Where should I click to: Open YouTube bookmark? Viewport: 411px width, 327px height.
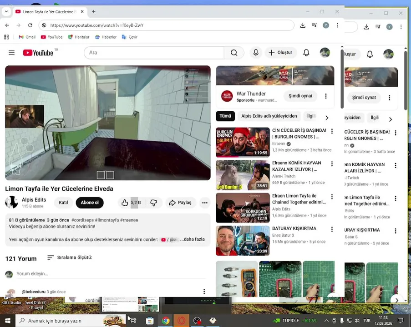pos(51,37)
